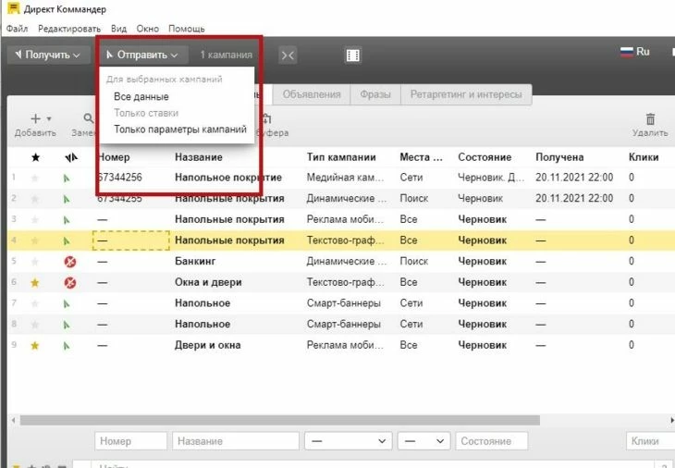Open the Окно menu
The width and height of the screenshot is (675, 468).
pyautogui.click(x=148, y=29)
